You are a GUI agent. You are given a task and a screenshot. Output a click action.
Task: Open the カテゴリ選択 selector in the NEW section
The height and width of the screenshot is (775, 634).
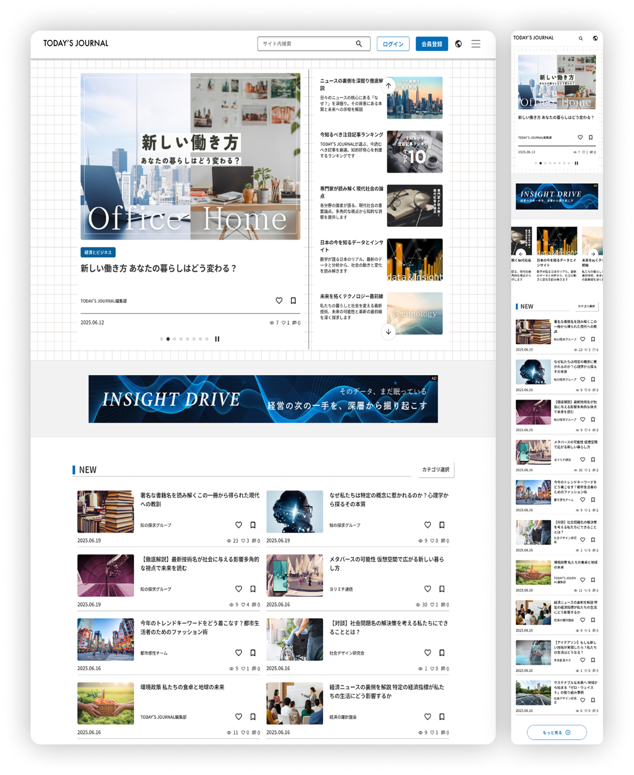pyautogui.click(x=436, y=470)
